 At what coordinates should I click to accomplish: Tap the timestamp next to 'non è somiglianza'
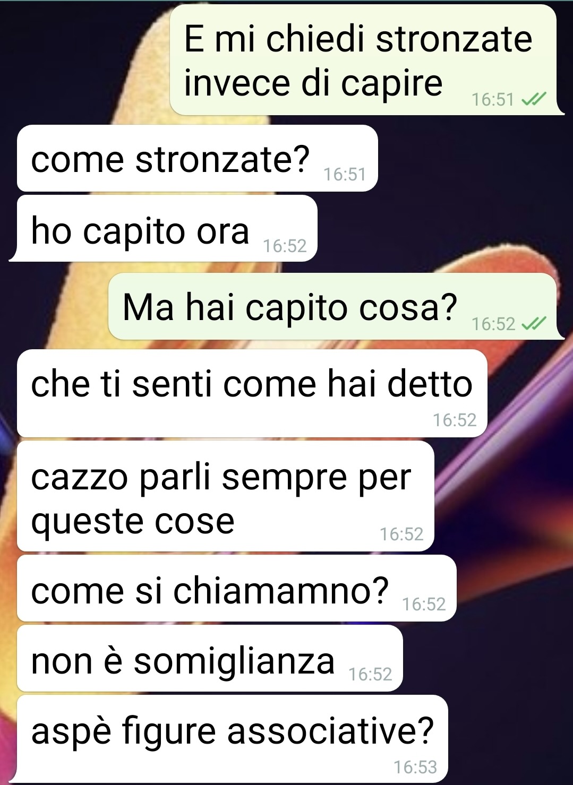pyautogui.click(x=370, y=674)
